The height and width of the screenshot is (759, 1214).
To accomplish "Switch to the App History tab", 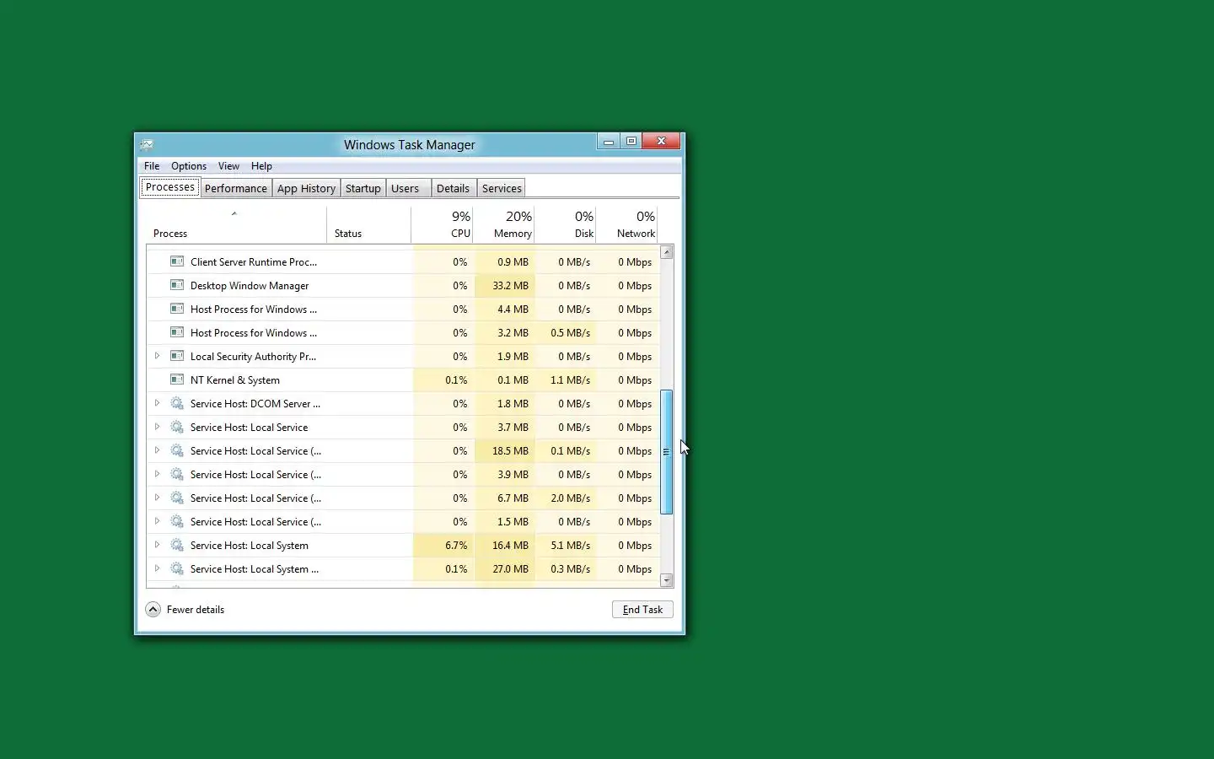I will (306, 188).
